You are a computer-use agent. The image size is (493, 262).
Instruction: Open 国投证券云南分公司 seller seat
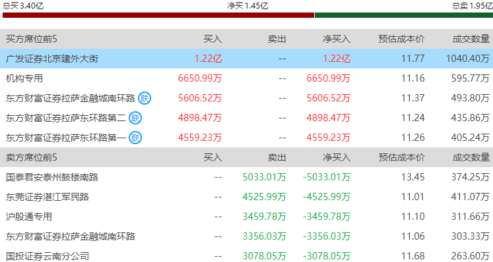tap(48, 256)
